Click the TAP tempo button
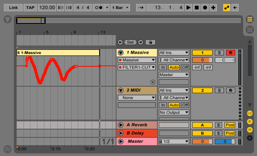Screen dimensions: 257x156 (x=30, y=8)
